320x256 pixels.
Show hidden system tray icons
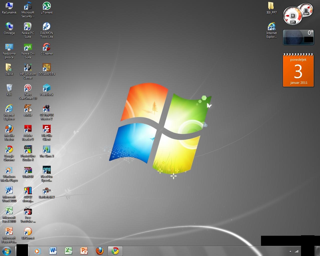(290, 251)
